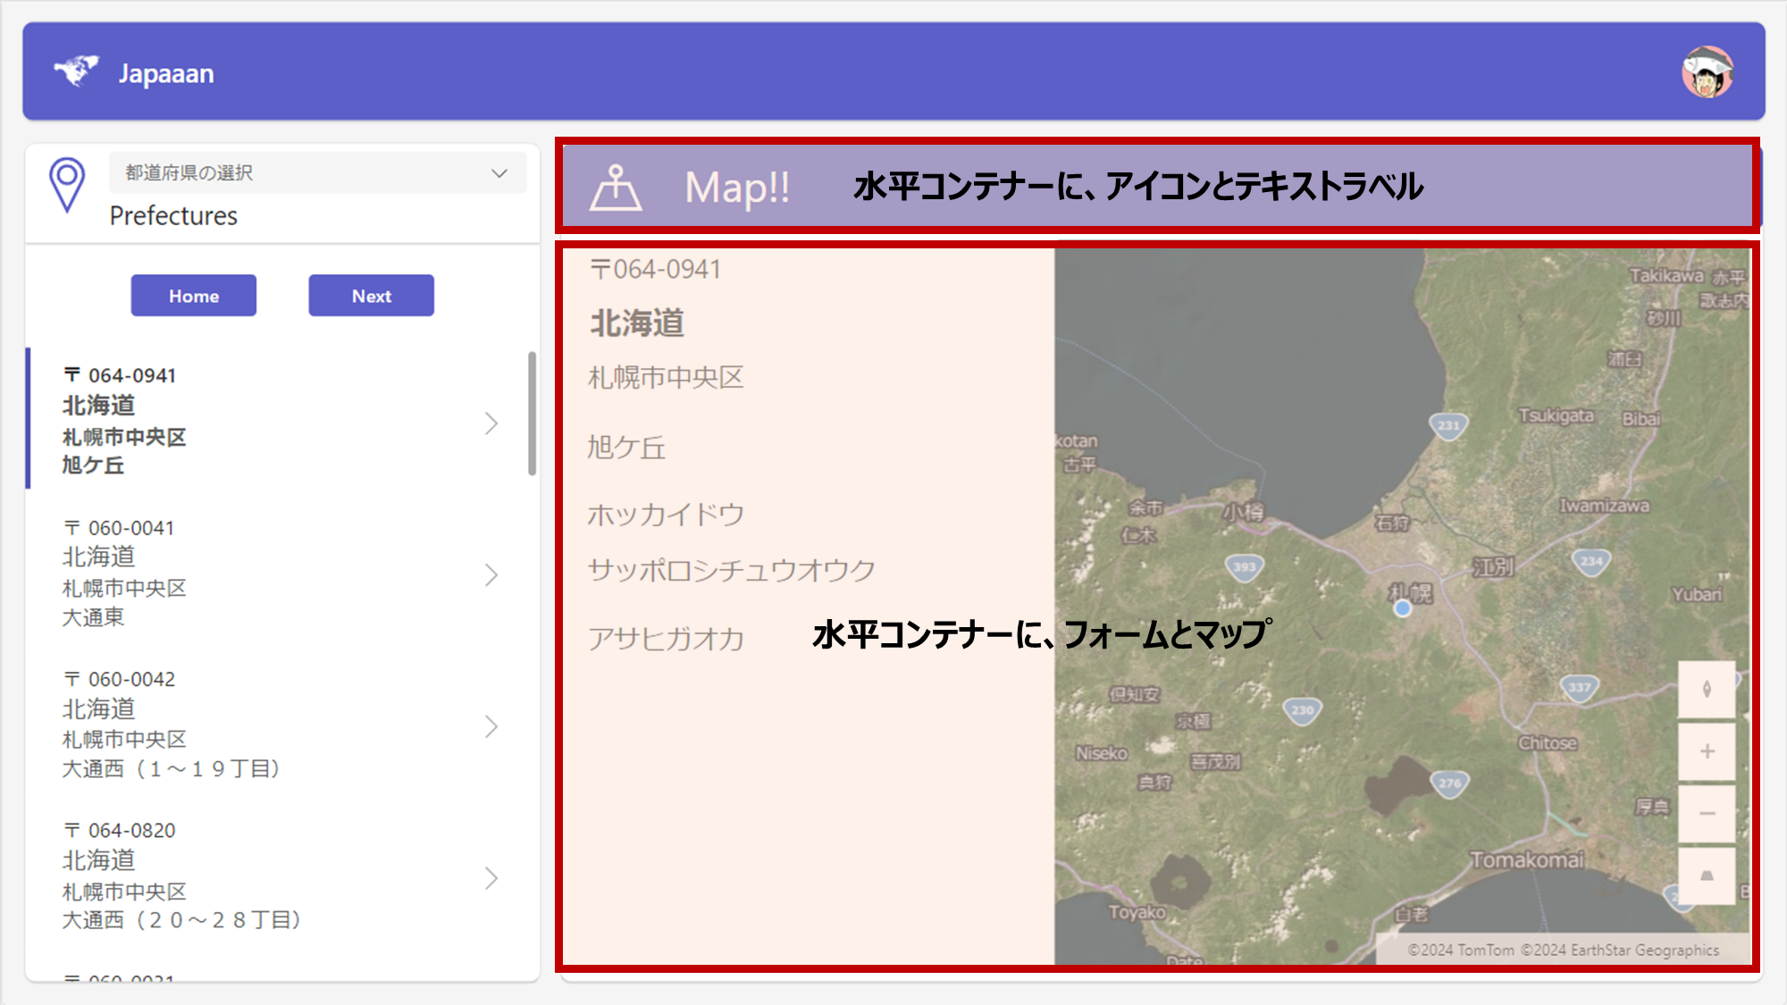This screenshot has width=1787, height=1005.
Task: Open the user profile avatar
Action: [x=1707, y=72]
